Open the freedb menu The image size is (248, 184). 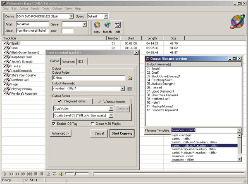(x=35, y=9)
